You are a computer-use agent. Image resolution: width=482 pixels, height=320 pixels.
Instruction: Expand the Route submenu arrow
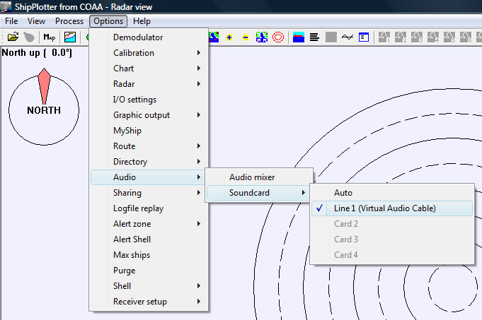(199, 146)
